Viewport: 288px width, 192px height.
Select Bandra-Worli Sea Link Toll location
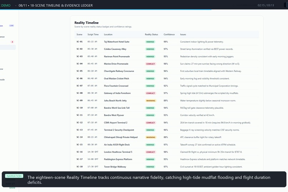[116, 108]
